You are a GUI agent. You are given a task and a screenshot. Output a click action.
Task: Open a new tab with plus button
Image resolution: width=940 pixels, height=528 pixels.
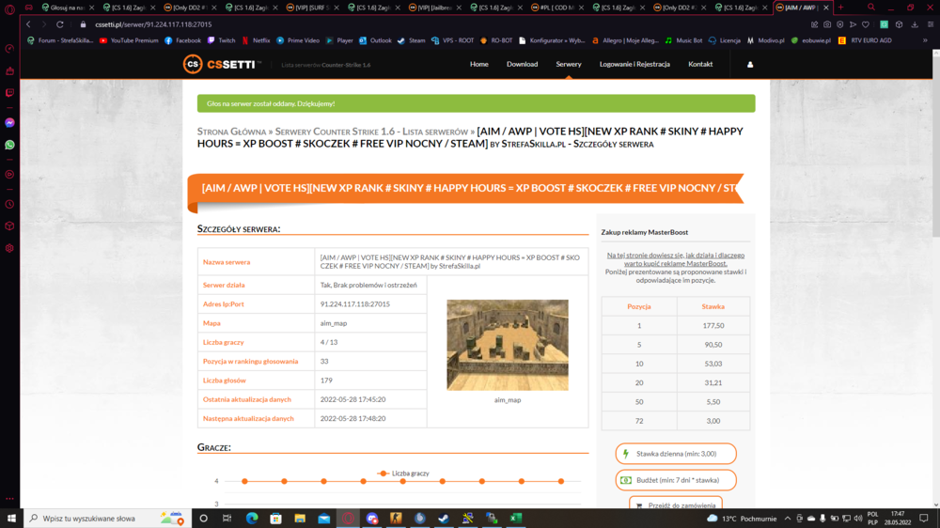point(841,8)
